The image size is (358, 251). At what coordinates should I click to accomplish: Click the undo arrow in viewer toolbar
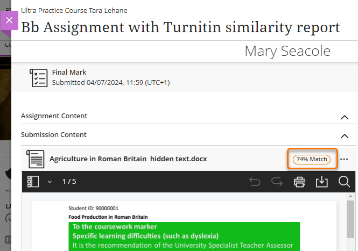[255, 182]
